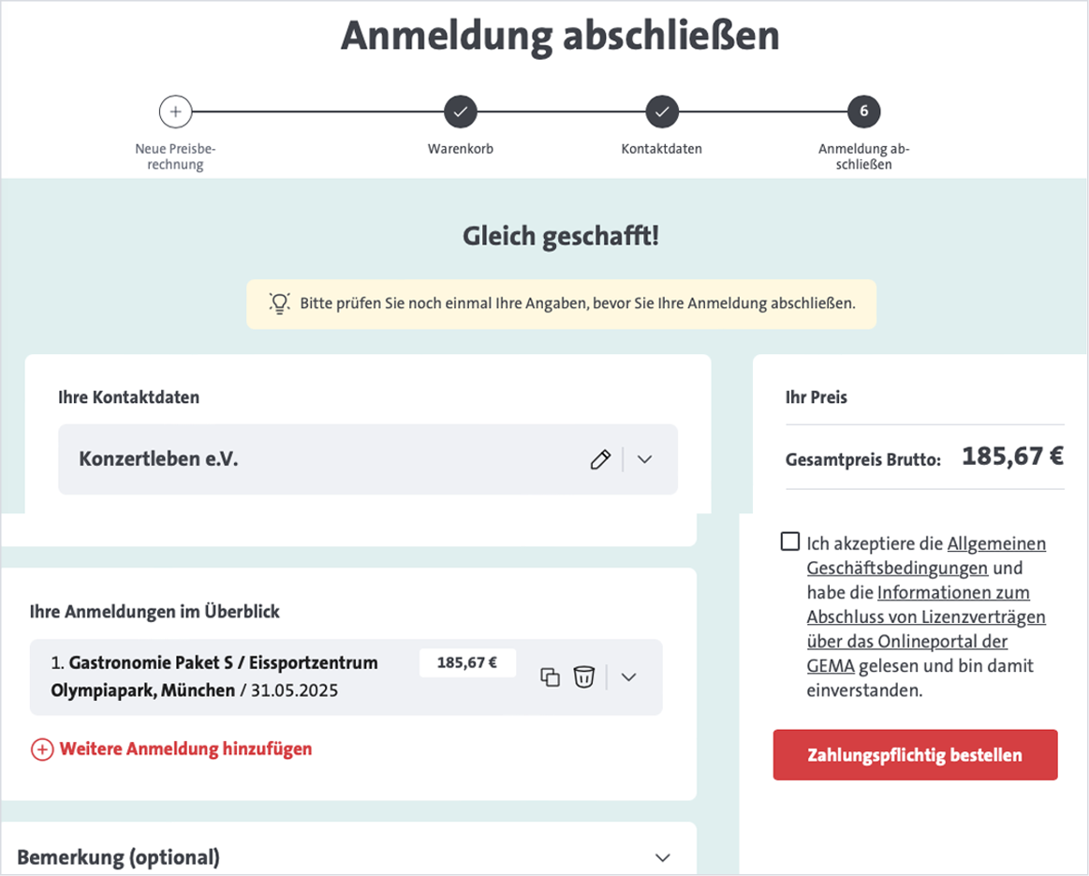Click the plus circle next to Weitere Anmeldung hinzufügen
The height and width of the screenshot is (876, 1089).
[40, 749]
